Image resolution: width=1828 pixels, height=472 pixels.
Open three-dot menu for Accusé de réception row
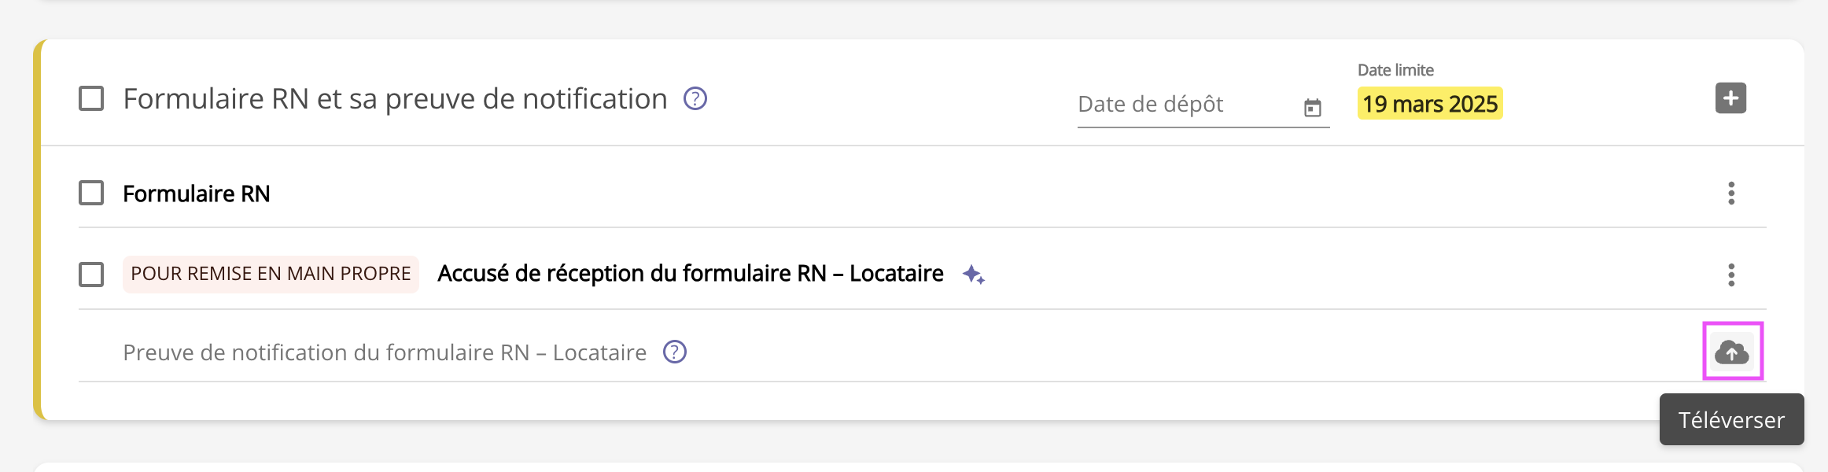coord(1731,275)
